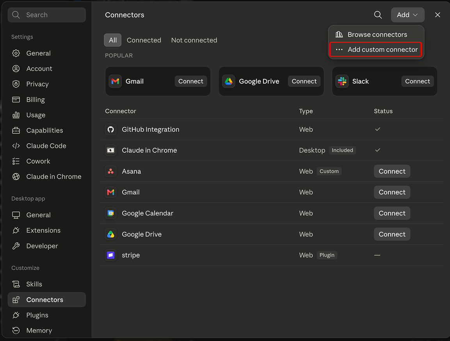The image size is (450, 341).
Task: Click the Usage bar chart icon
Action: click(x=16, y=115)
